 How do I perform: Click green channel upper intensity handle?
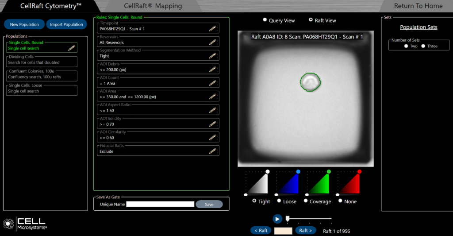[x=329, y=172]
